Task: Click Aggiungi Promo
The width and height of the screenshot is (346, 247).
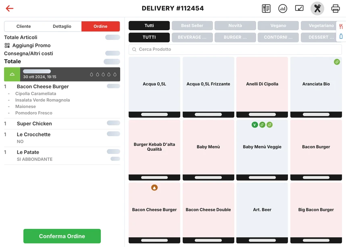Action: (31, 46)
